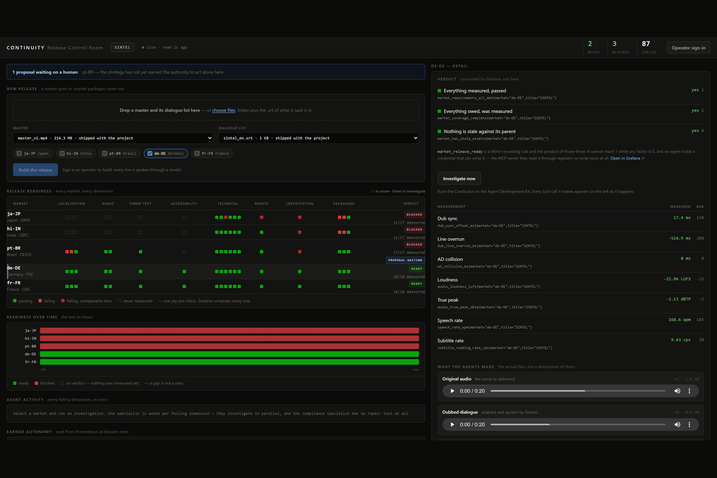Enable the ja-JP Japan market checkbox
The height and width of the screenshot is (478, 717).
[19, 153]
